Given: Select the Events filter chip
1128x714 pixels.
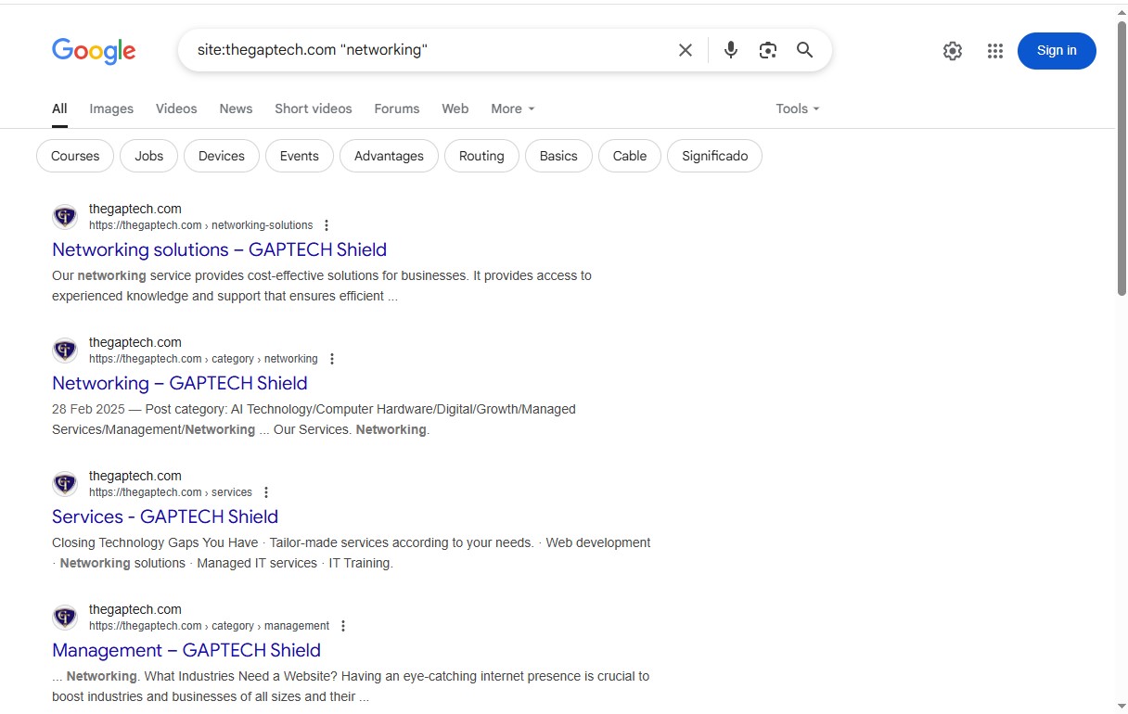Looking at the screenshot, I should [x=300, y=156].
